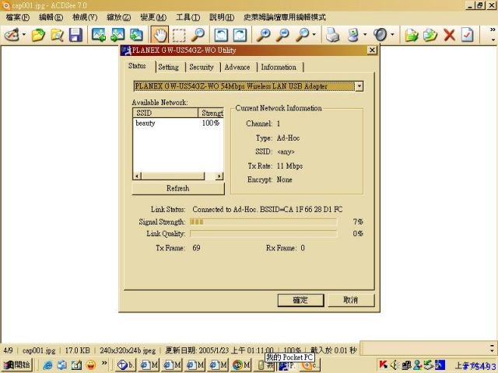Switch to the Setting tab
Screen dimensions: 498x373
(168, 67)
